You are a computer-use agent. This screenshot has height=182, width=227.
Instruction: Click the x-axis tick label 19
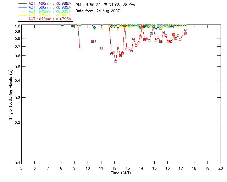tap(207, 168)
